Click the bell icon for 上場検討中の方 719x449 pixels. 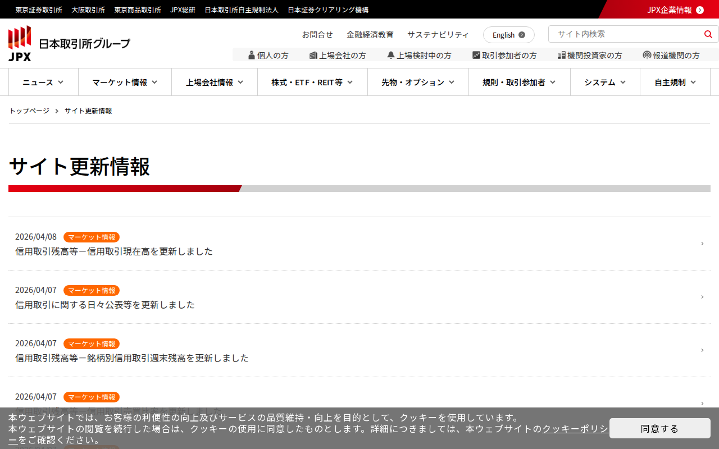click(391, 55)
